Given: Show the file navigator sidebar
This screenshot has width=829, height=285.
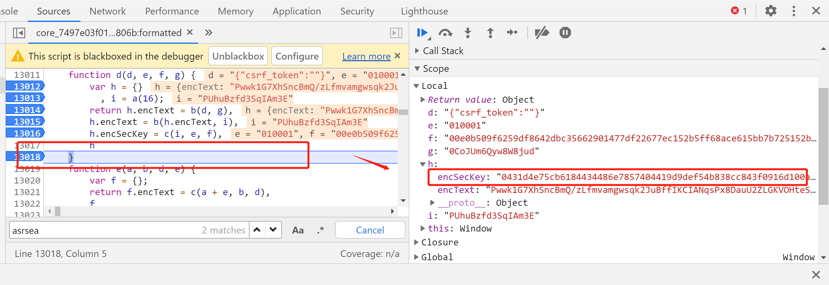Looking at the screenshot, I should click(x=19, y=33).
